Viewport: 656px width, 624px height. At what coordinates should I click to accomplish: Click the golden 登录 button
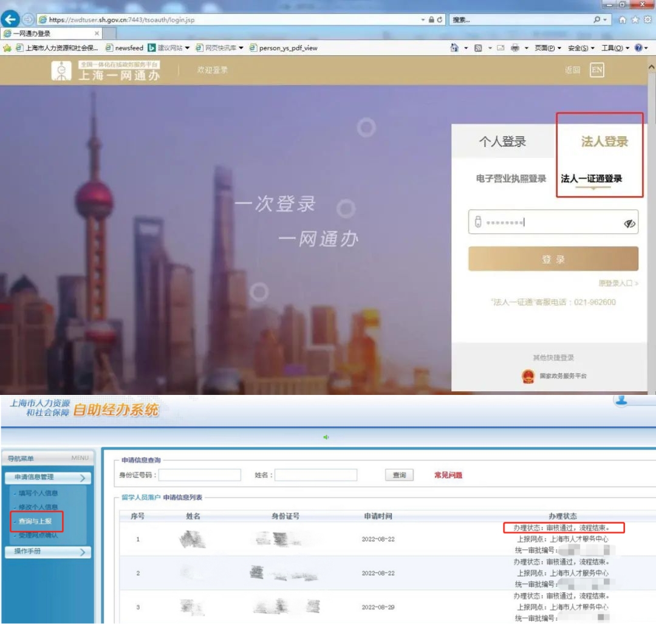click(x=553, y=259)
